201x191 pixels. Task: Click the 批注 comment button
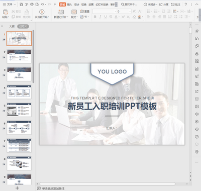pos(175,5)
